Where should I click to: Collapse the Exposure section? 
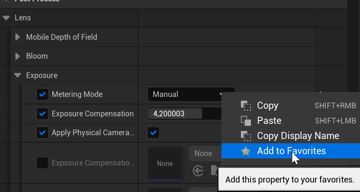click(18, 75)
